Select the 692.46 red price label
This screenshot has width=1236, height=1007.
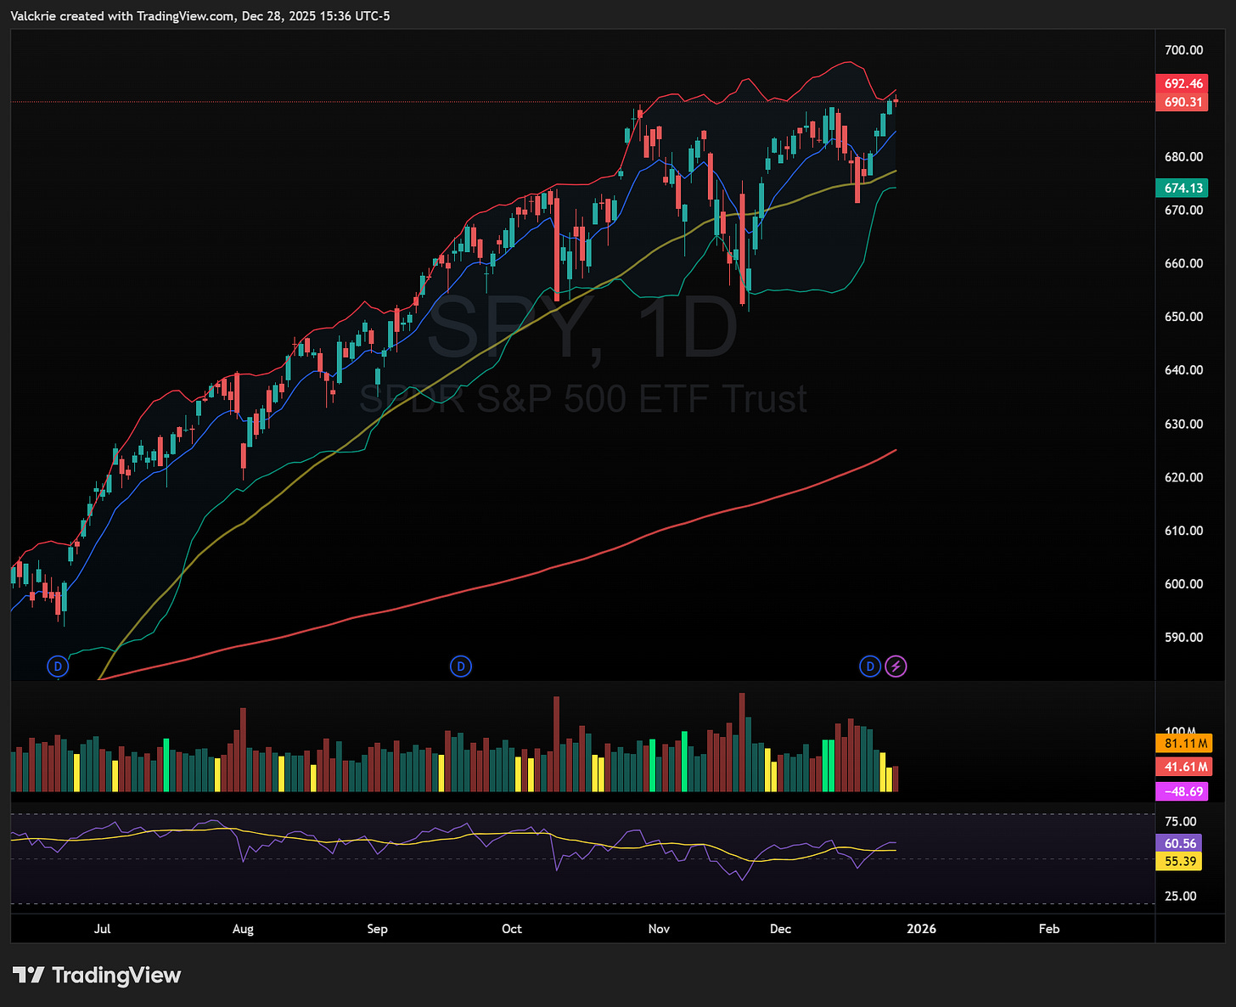click(1183, 83)
